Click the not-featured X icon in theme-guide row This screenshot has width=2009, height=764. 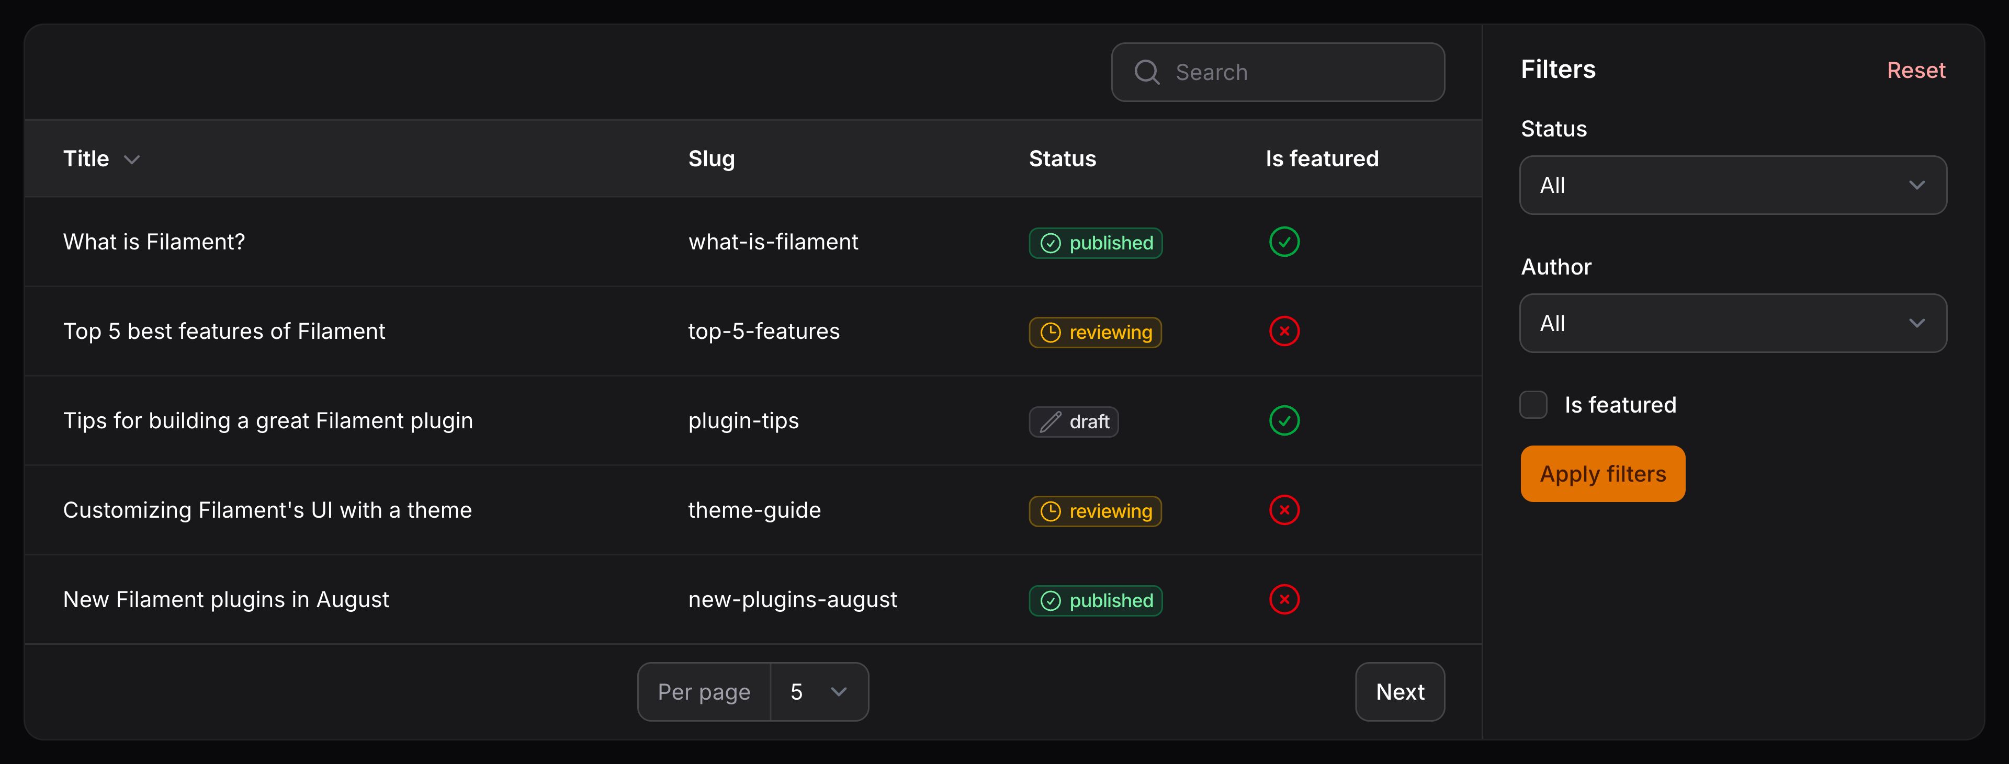pos(1284,510)
